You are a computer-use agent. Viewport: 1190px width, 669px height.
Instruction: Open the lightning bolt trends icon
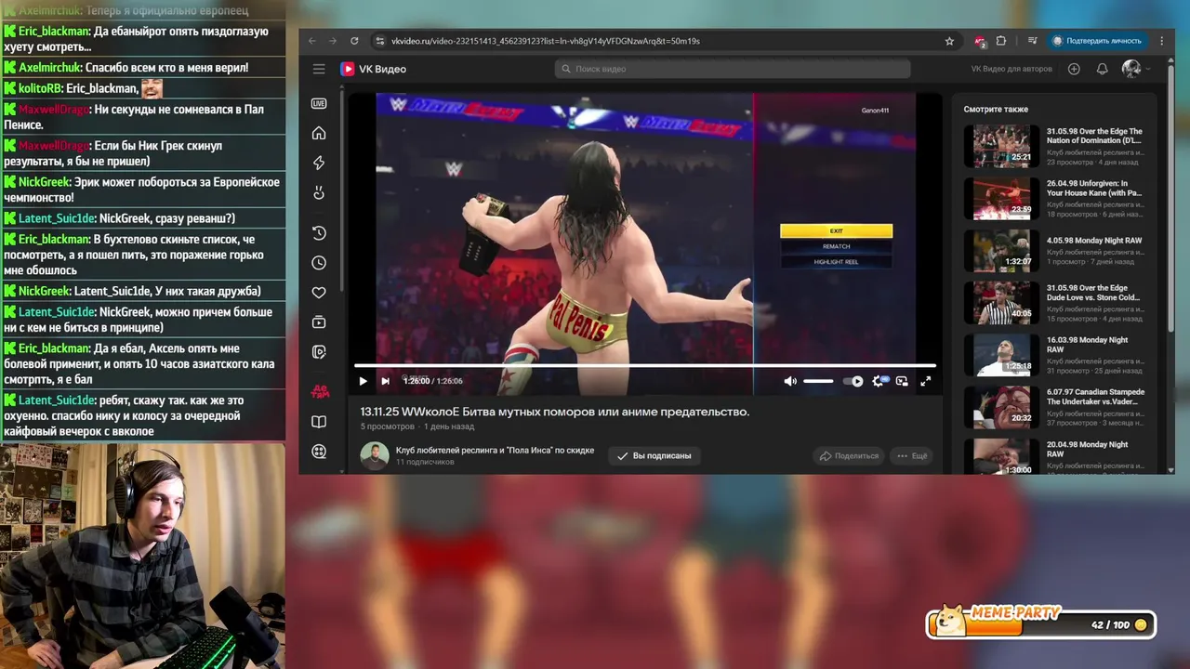coord(319,163)
